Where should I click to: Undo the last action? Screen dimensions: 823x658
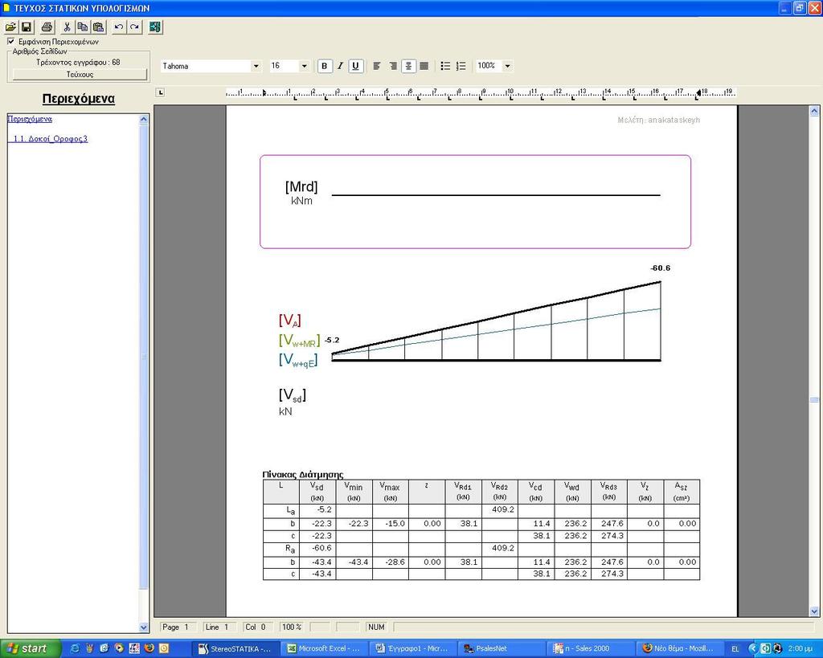(x=119, y=27)
